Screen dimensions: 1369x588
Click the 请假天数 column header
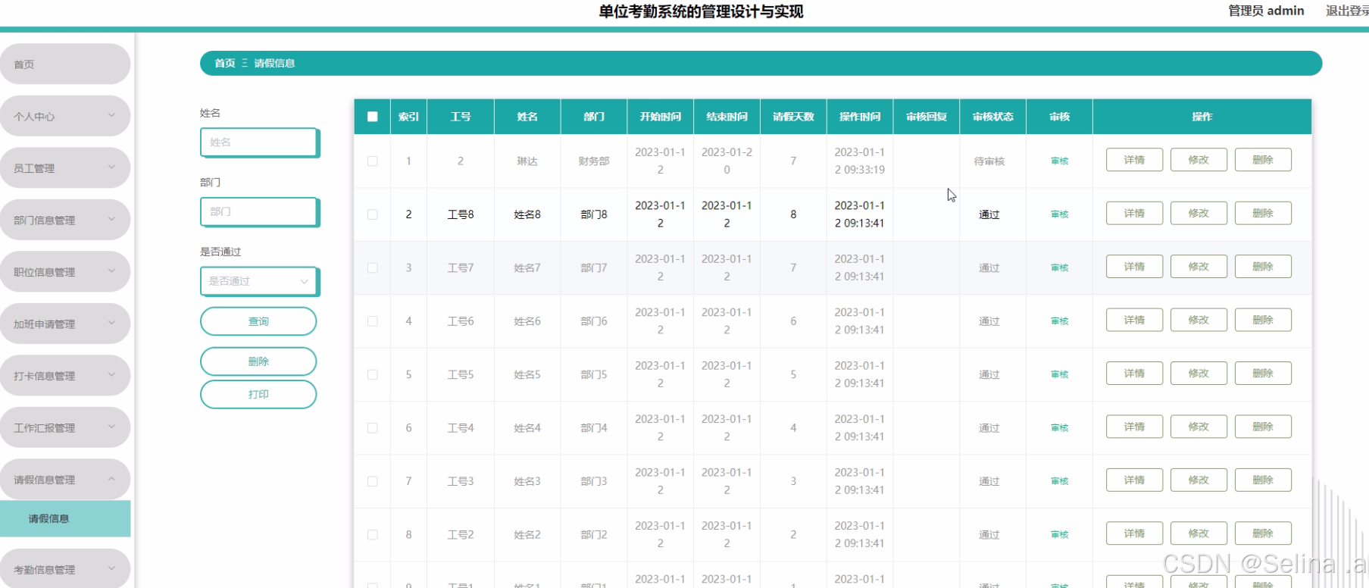pos(793,117)
